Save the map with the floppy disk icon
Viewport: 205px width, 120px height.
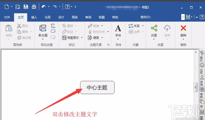(26, 7)
